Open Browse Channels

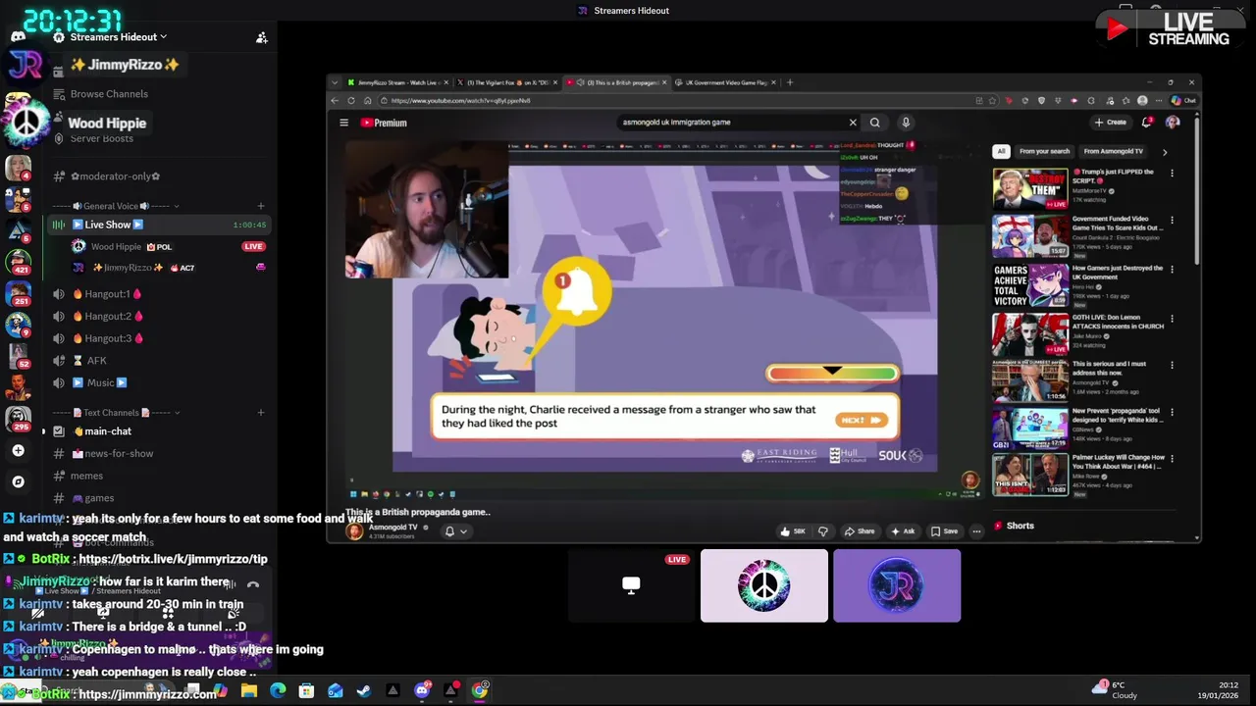point(109,94)
